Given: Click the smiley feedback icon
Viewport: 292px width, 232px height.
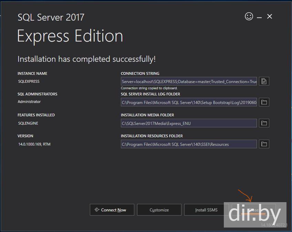Looking at the screenshot, I should 249,16.
